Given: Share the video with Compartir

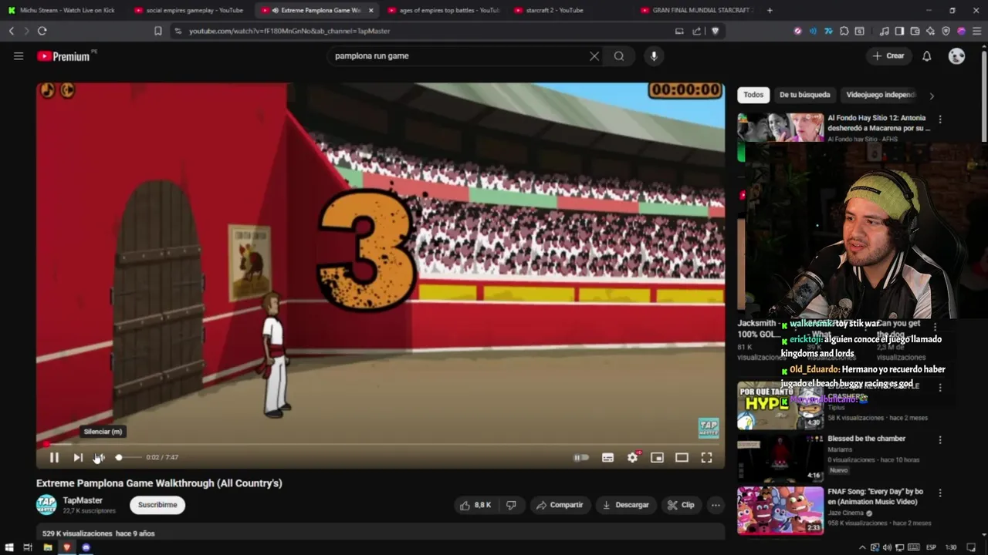Looking at the screenshot, I should (x=560, y=505).
